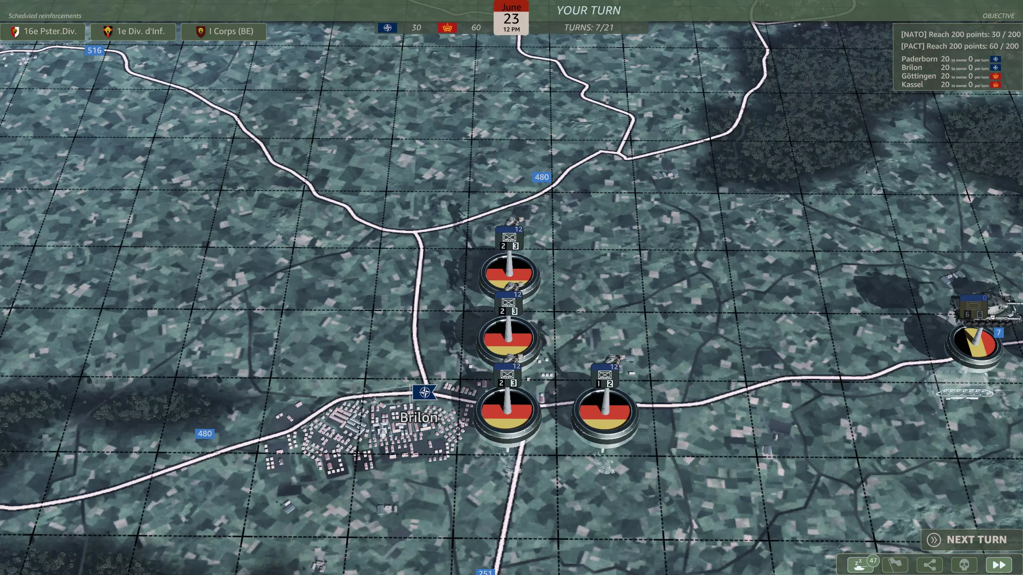Click the 47 idle units counter badge

coord(873,560)
